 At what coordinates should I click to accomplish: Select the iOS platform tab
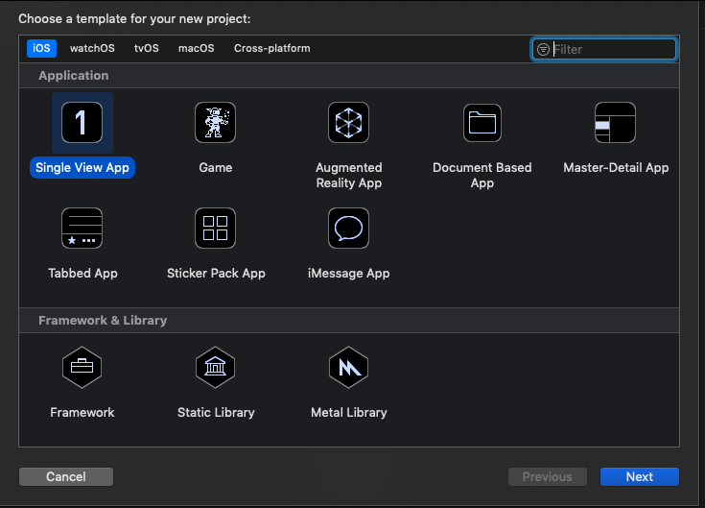pos(41,48)
